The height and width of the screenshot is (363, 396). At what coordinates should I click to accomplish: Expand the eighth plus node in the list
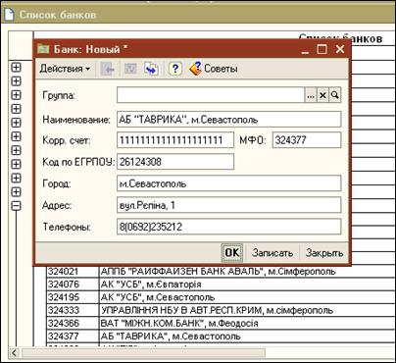[x=16, y=164]
